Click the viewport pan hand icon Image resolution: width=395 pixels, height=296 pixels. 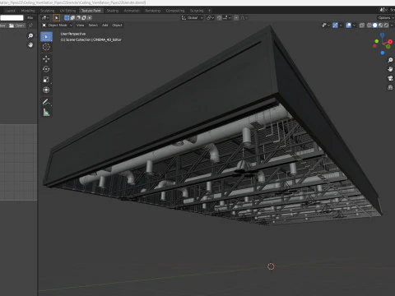(x=390, y=69)
